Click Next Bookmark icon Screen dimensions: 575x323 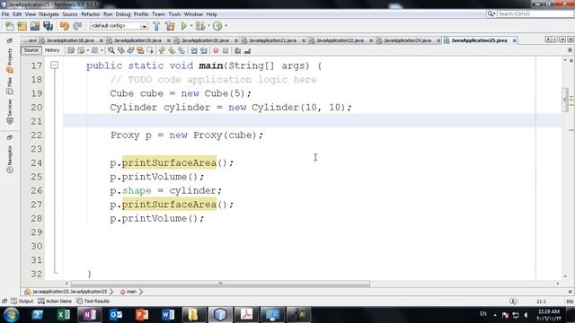(172, 50)
